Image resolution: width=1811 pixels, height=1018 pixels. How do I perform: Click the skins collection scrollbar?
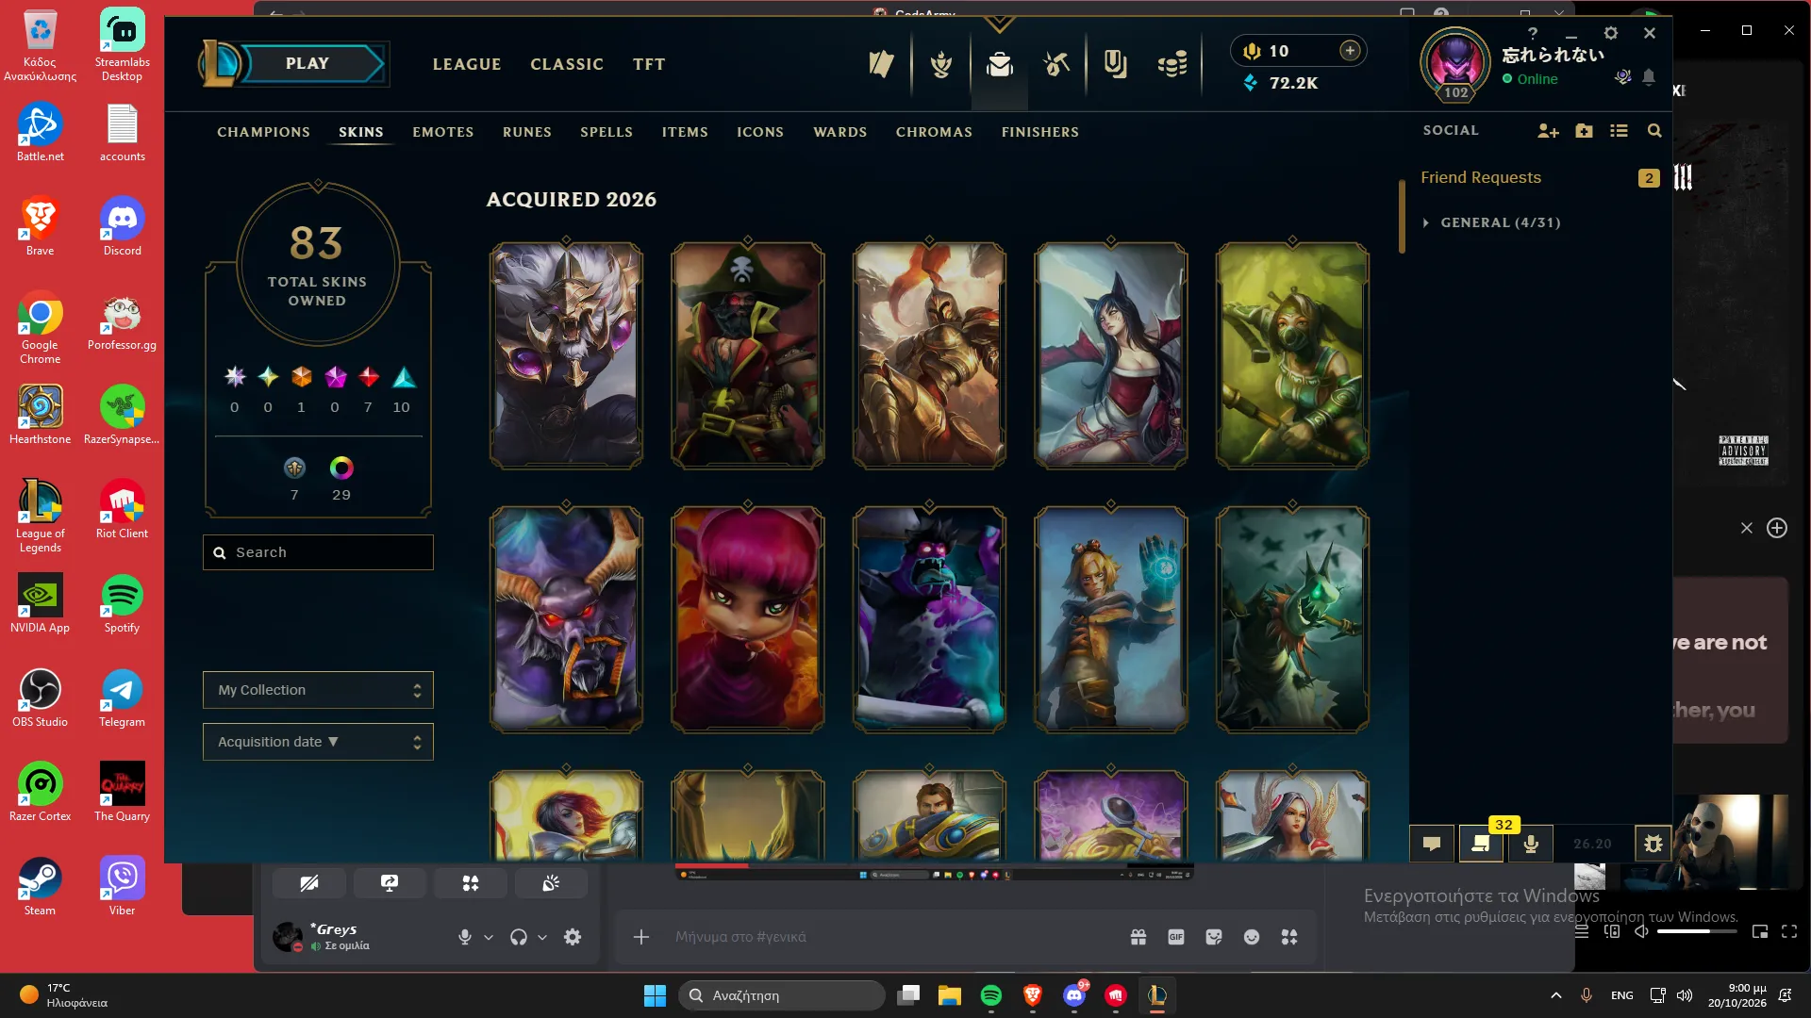coord(1402,217)
